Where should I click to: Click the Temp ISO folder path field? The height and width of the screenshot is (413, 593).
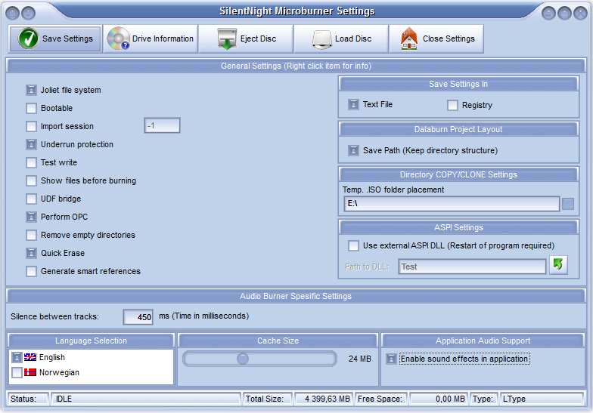coord(452,204)
